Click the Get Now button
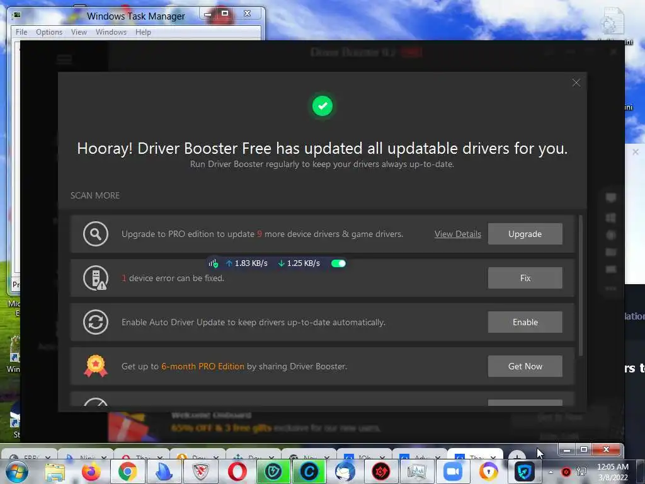This screenshot has width=645, height=484. (x=525, y=366)
